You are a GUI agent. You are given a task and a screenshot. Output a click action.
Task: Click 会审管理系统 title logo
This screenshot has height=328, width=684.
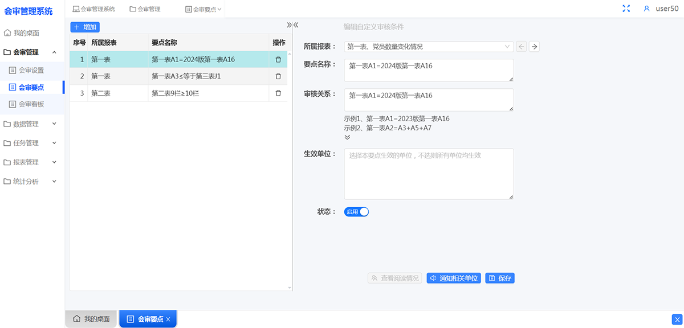(x=28, y=11)
